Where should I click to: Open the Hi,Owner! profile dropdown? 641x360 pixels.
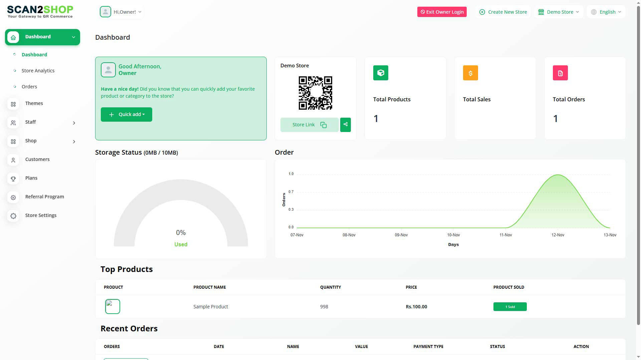point(122,12)
